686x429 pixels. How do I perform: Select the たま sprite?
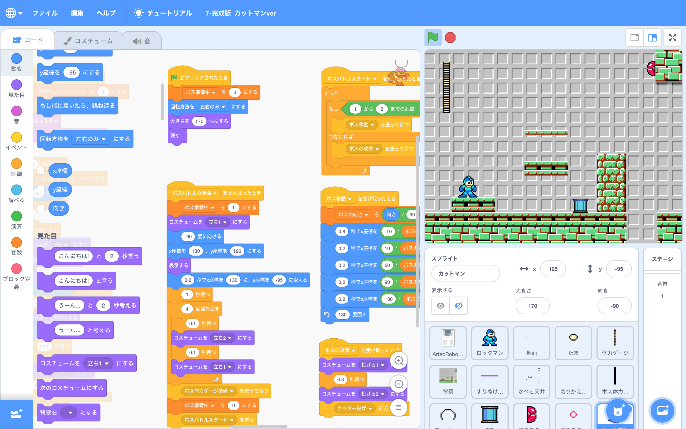(x=573, y=343)
